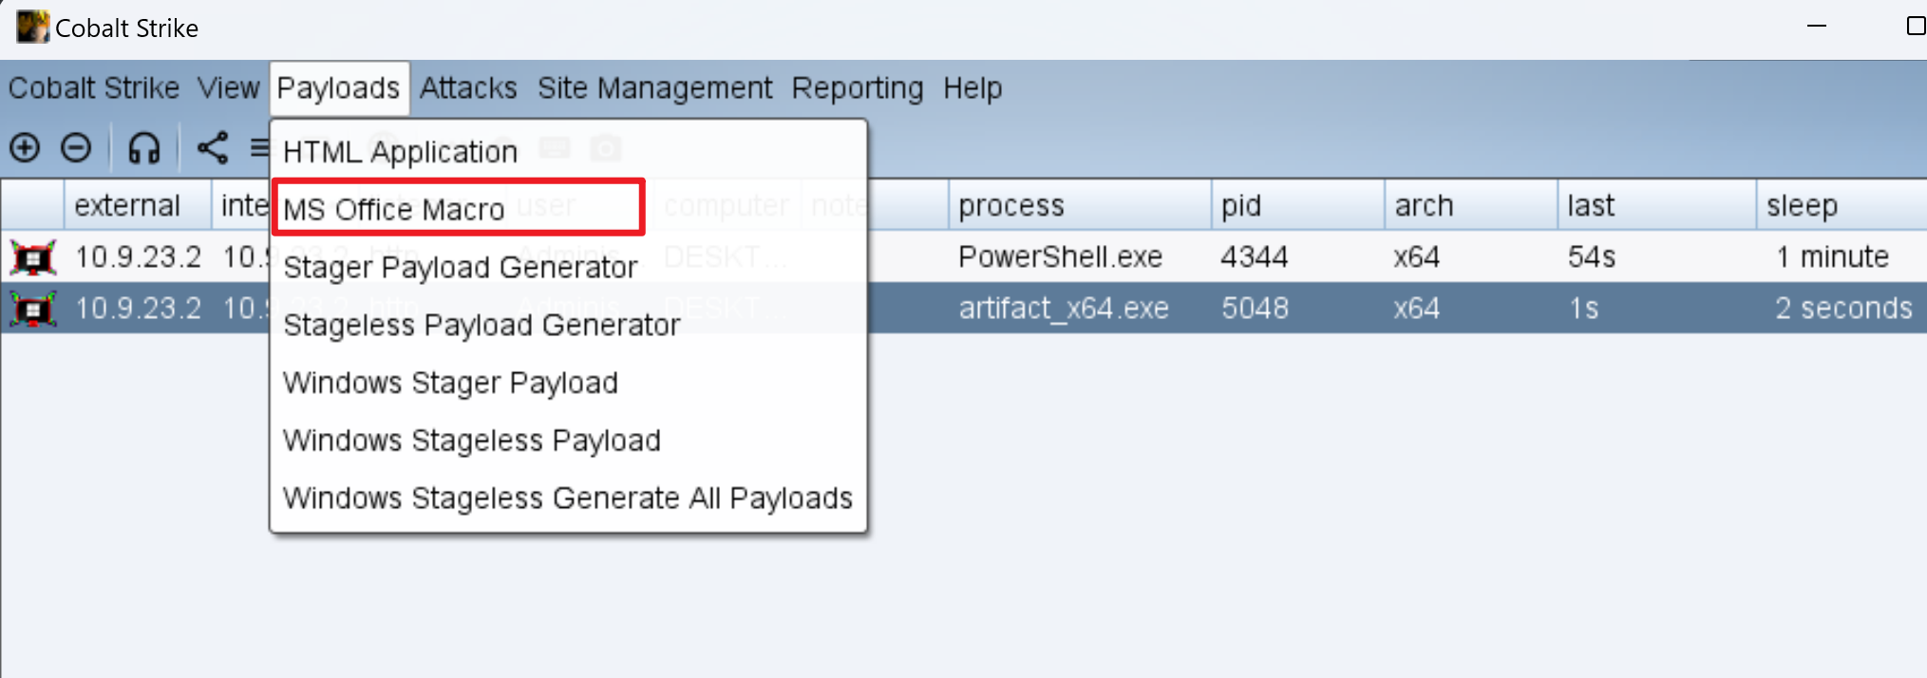Minimize the Cobalt Strike window

click(1817, 27)
